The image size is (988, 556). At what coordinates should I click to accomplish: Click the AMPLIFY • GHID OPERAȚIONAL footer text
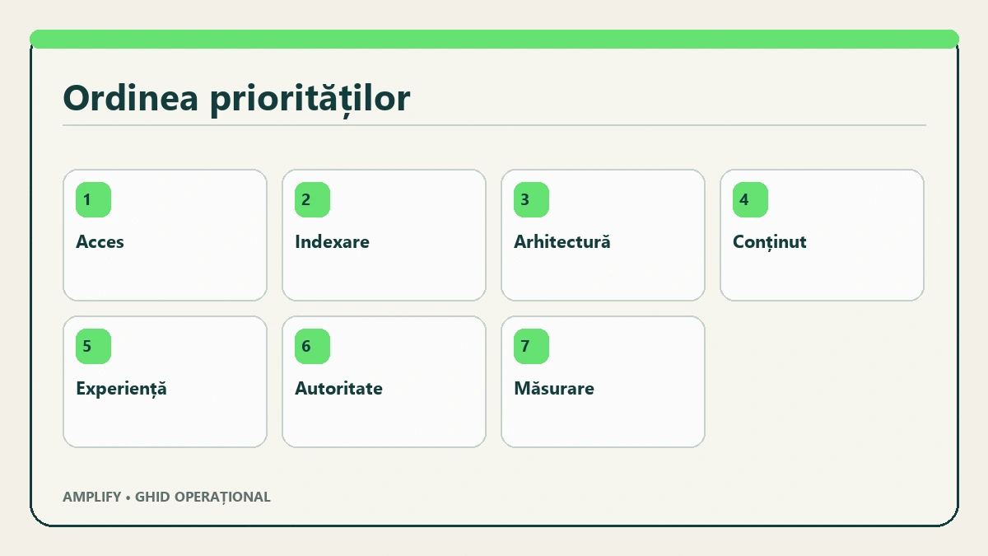tap(166, 497)
